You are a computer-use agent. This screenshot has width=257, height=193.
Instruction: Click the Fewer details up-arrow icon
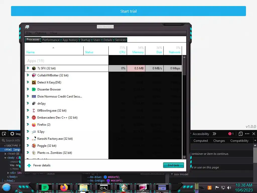point(29,165)
